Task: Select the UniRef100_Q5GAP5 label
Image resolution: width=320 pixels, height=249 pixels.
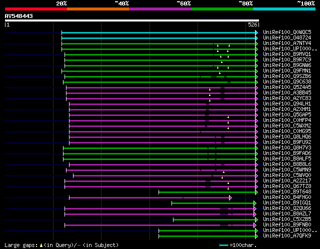Action: (x=287, y=115)
